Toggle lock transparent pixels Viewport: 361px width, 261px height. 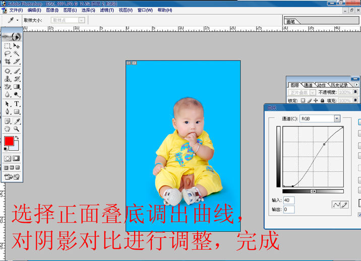[x=303, y=100]
